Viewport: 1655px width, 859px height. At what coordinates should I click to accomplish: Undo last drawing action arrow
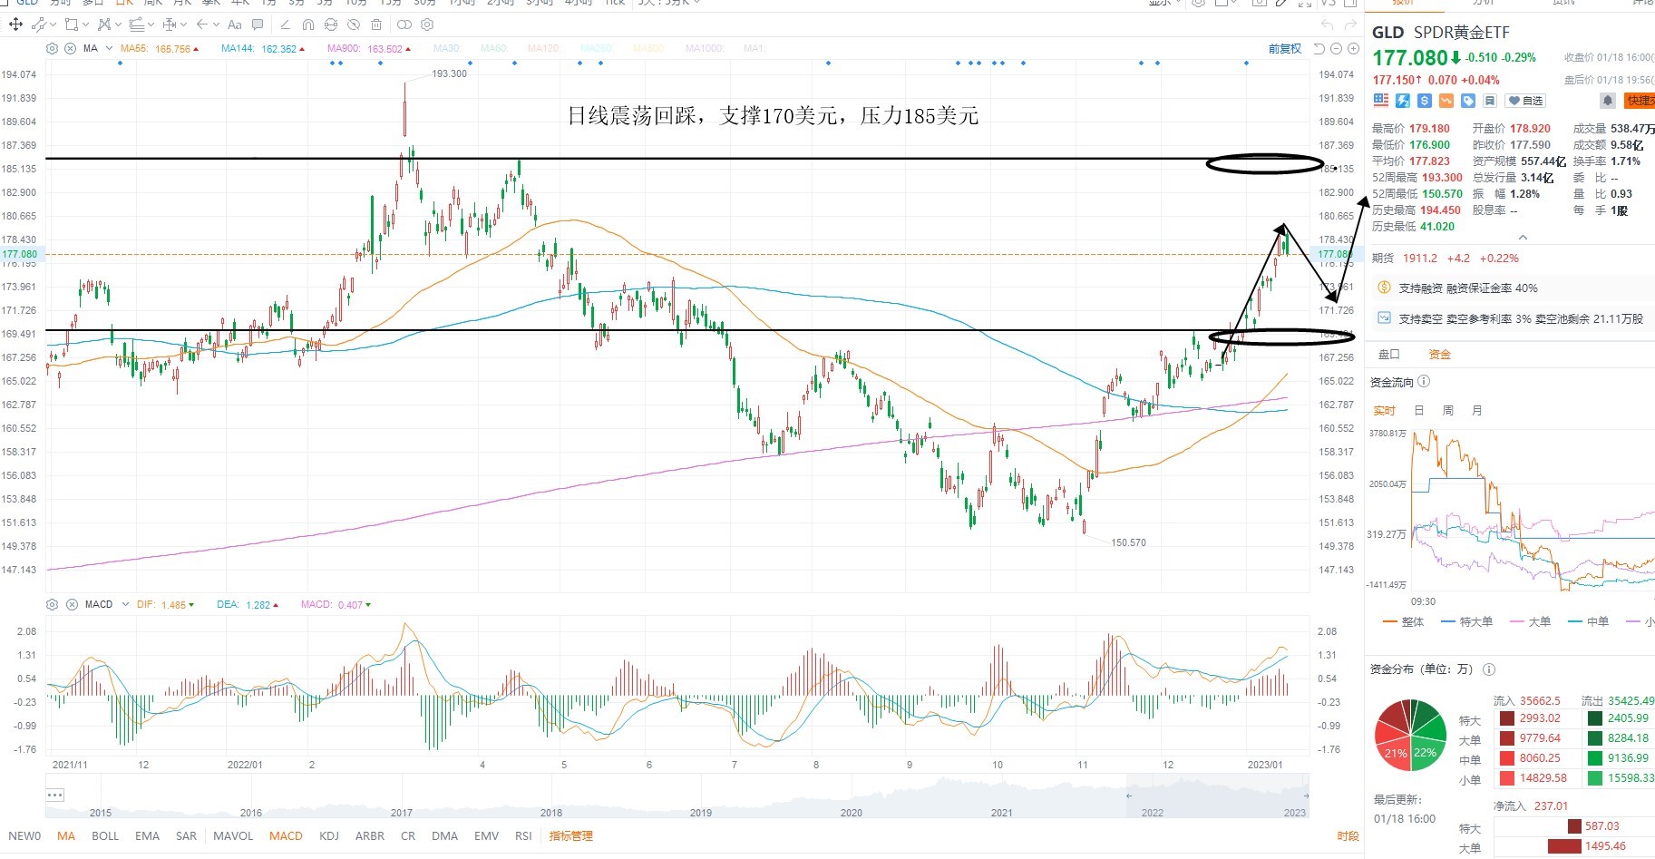1327,24
